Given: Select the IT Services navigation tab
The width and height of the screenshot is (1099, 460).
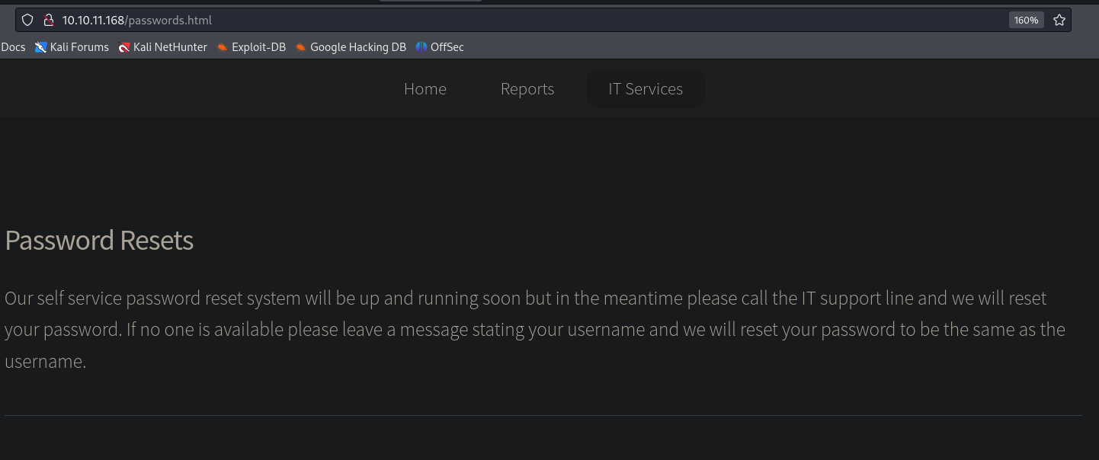Looking at the screenshot, I should pyautogui.click(x=646, y=89).
